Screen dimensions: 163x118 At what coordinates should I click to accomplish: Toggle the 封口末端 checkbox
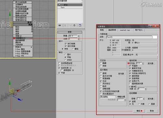[66, 46]
